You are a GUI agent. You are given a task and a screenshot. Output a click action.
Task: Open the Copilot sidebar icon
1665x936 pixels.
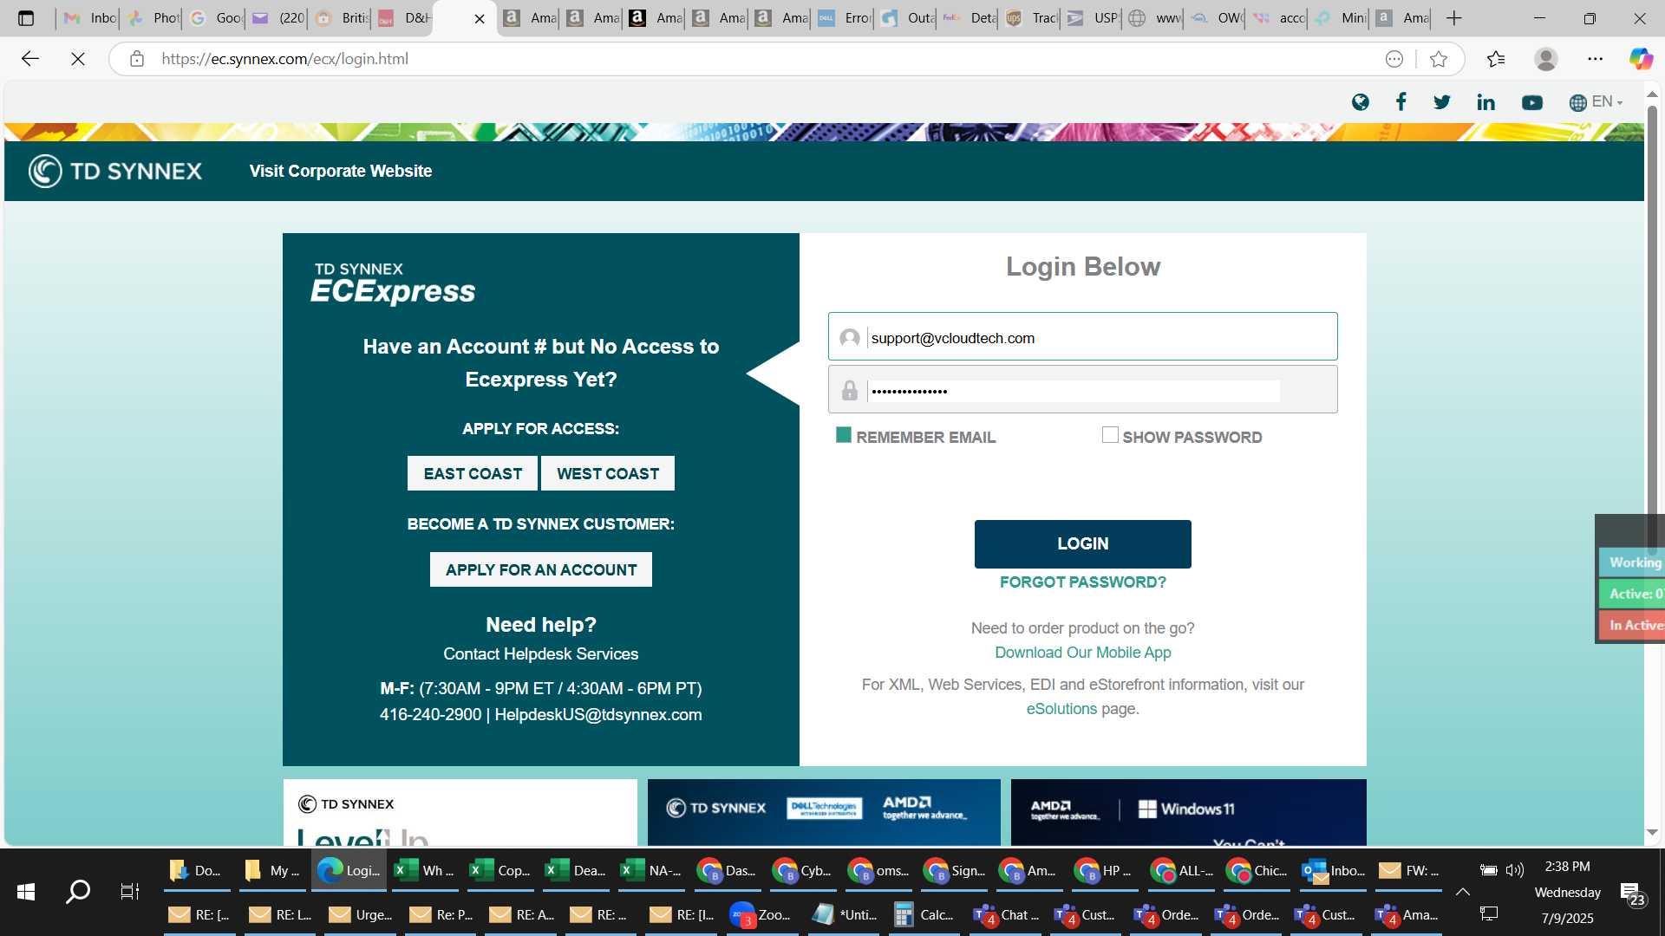[x=1640, y=59]
